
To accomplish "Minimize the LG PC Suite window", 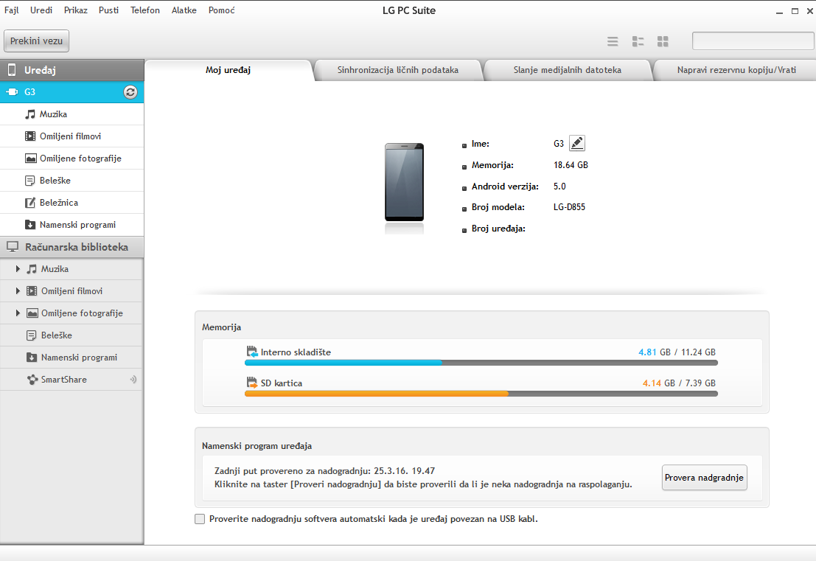I will [x=779, y=12].
